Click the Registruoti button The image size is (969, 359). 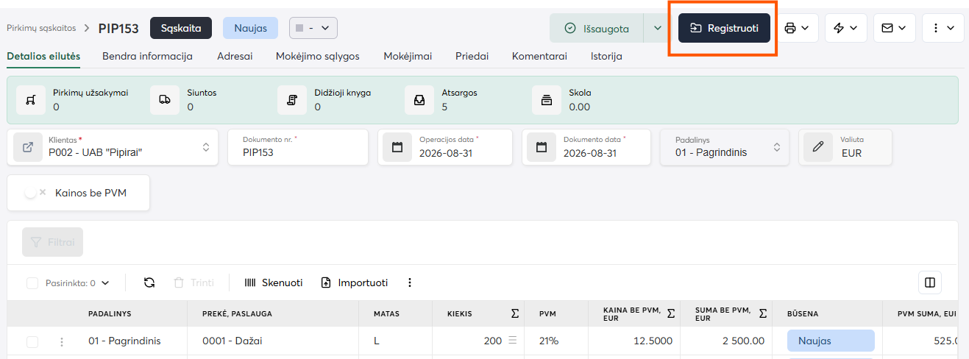[x=724, y=28]
